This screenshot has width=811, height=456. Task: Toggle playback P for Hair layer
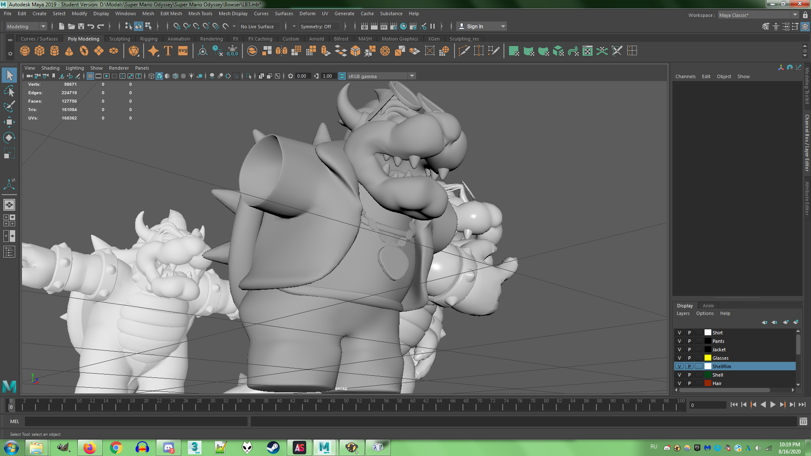pos(689,383)
